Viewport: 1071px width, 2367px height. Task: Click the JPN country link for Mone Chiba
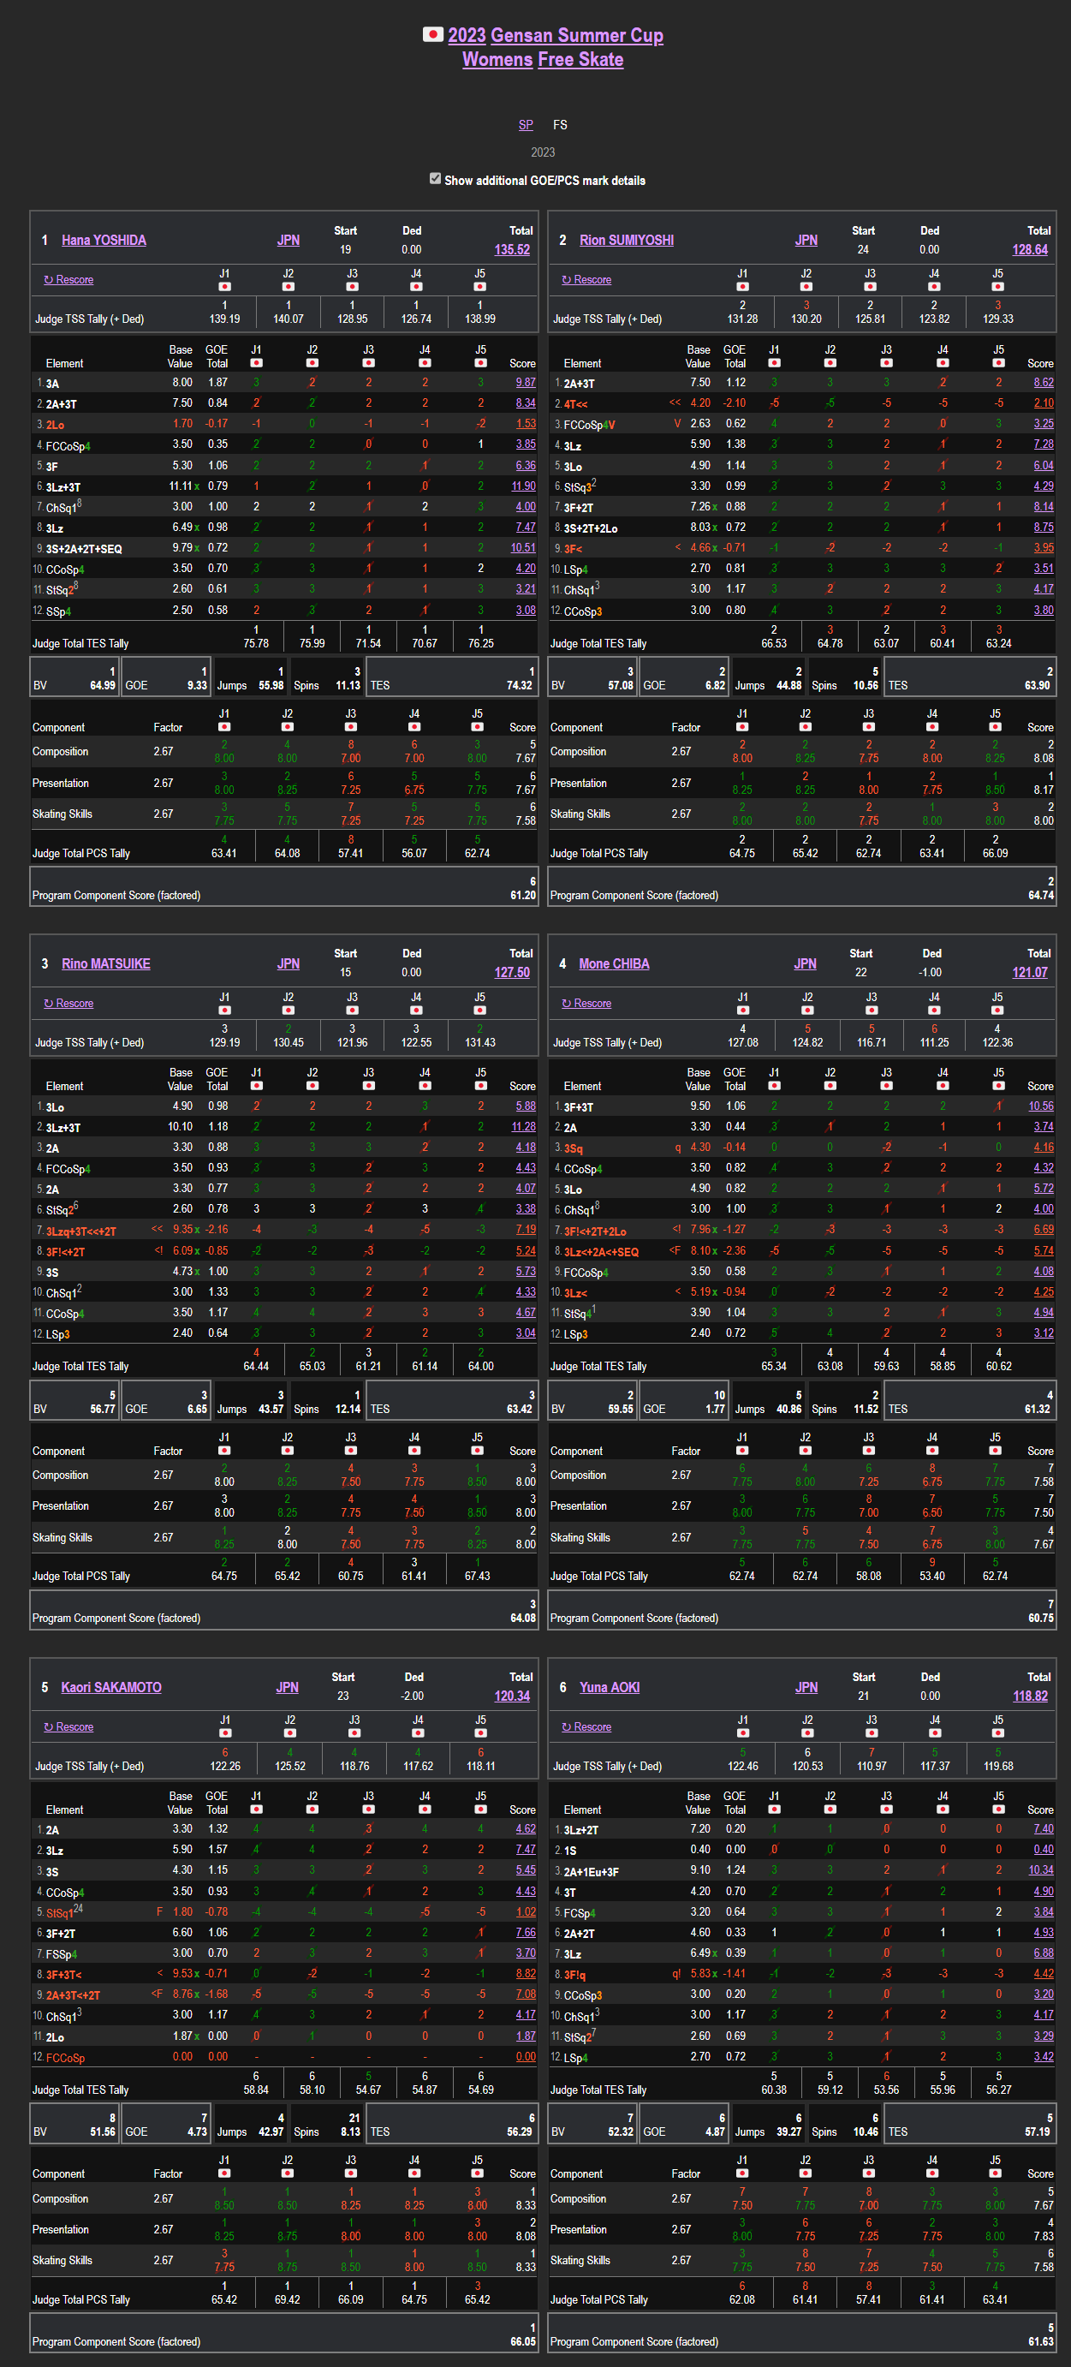805,964
